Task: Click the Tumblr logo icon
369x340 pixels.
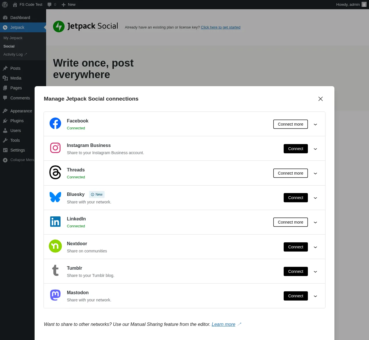Action: pyautogui.click(x=55, y=271)
